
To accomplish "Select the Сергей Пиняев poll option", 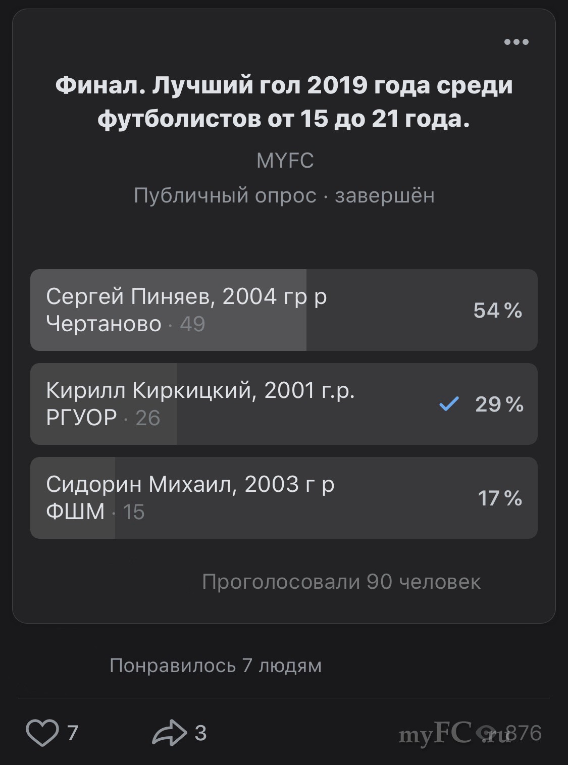I will pyautogui.click(x=283, y=310).
